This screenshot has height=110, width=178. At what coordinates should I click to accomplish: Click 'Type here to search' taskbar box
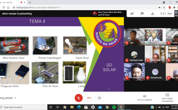24,107
